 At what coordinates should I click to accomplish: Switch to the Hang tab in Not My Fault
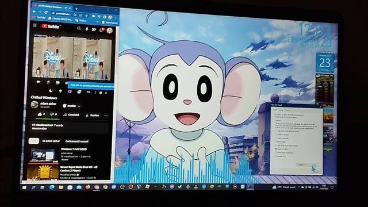pyautogui.click(x=281, y=110)
